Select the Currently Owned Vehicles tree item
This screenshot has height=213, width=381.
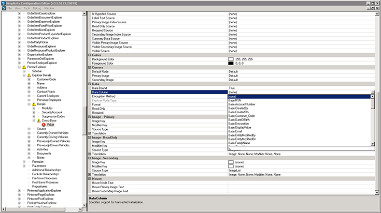click(53, 133)
